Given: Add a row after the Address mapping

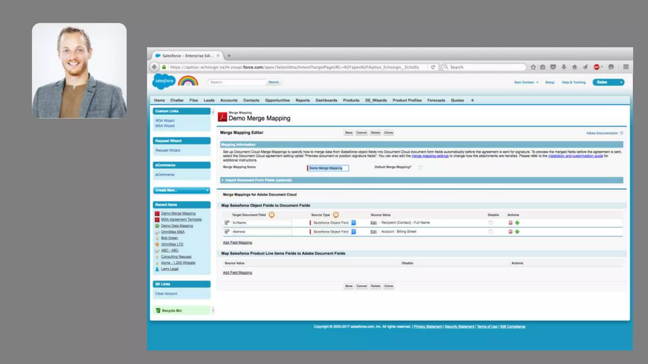Looking at the screenshot, I should pyautogui.click(x=517, y=232).
